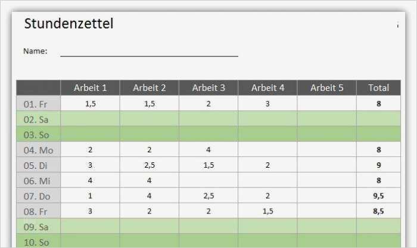
Task: Select the 08. Fr row label
Action: pos(38,211)
